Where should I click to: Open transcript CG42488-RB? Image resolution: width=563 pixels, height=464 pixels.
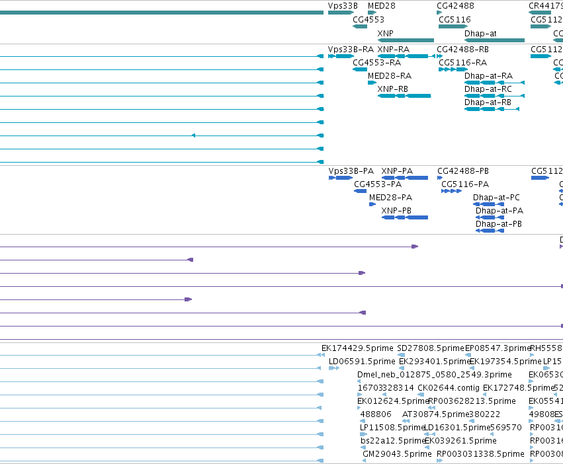(462, 49)
